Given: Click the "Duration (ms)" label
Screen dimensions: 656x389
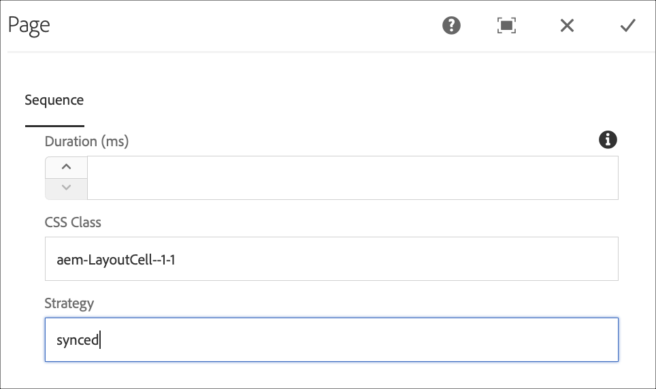Looking at the screenshot, I should click(86, 141).
